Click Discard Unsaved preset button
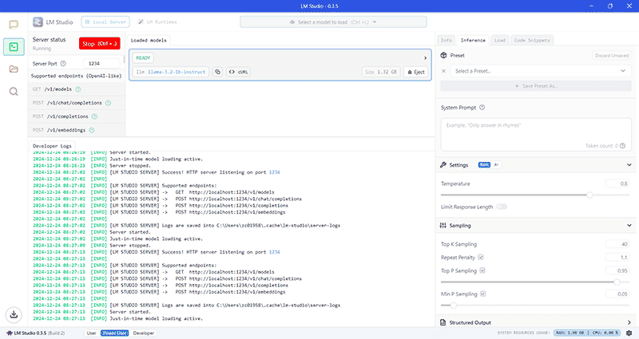This screenshot has width=639, height=339. 612,55
